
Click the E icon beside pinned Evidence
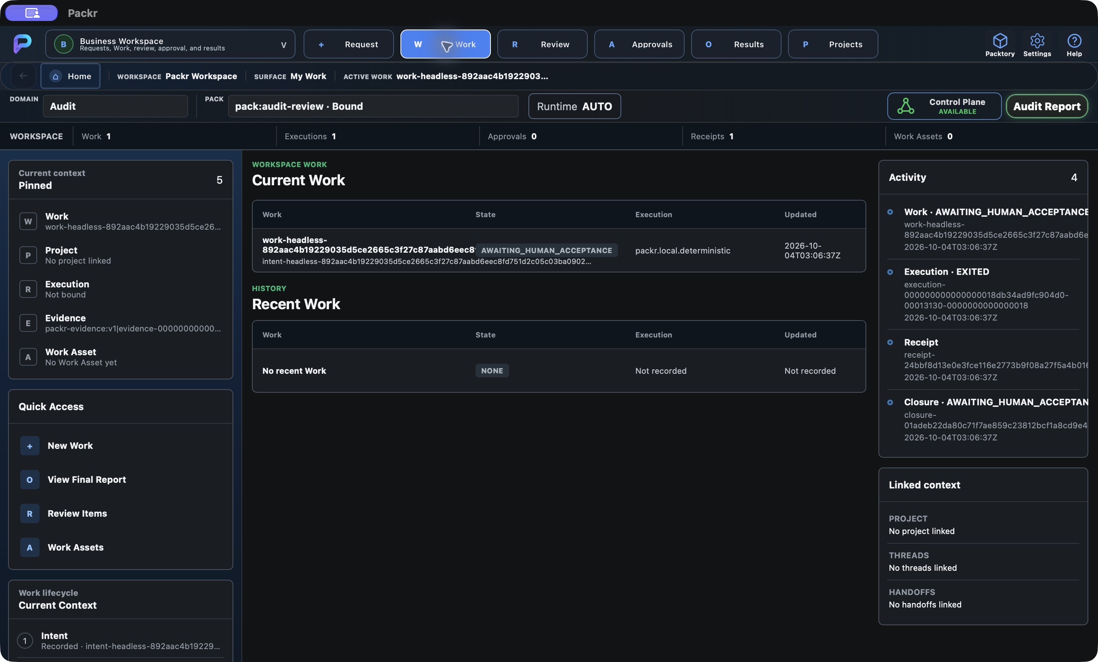coord(28,323)
